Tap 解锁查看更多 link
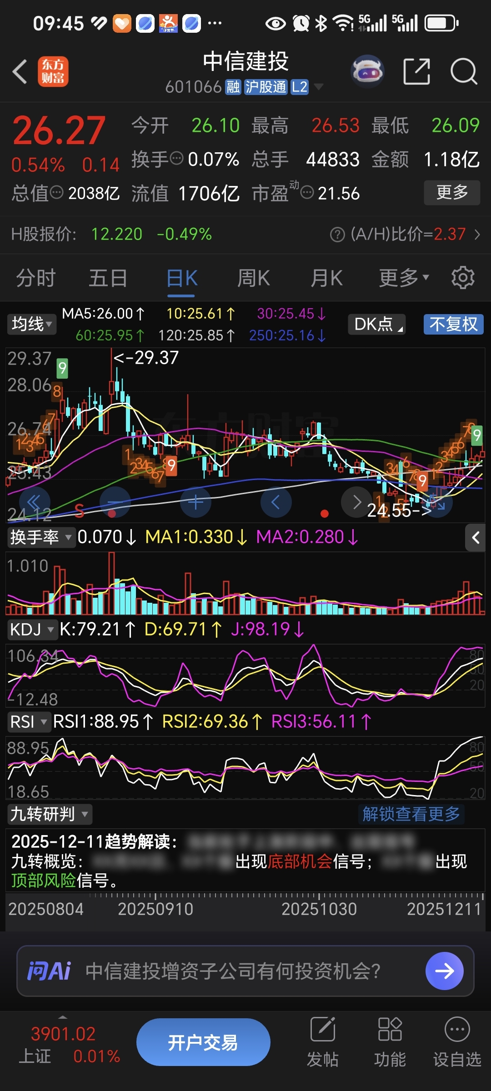491x1091 pixels. [411, 814]
